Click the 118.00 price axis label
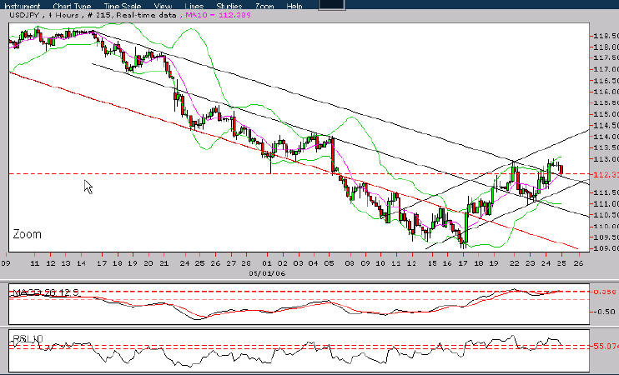The height and width of the screenshot is (375, 619). pyautogui.click(x=607, y=47)
